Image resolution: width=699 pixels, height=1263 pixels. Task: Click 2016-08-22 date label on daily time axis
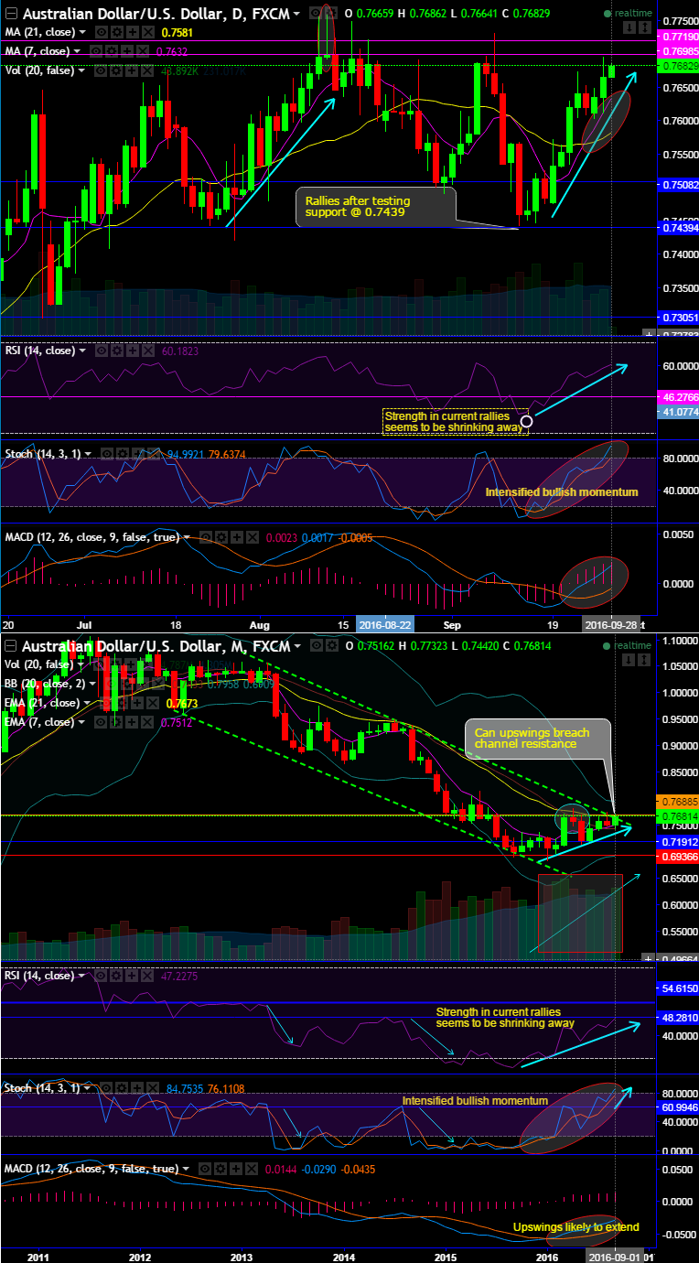(383, 624)
